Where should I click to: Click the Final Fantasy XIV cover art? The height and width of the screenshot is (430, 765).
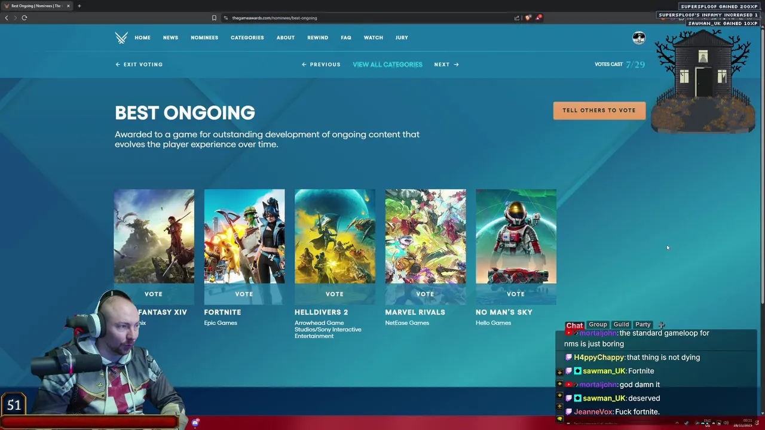(154, 236)
